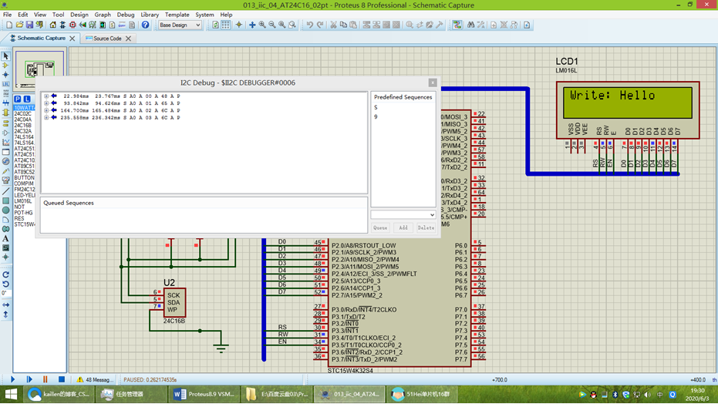718x404 pixels.
Task: Expand the I2C row at 93.842ms
Action: tap(46, 103)
